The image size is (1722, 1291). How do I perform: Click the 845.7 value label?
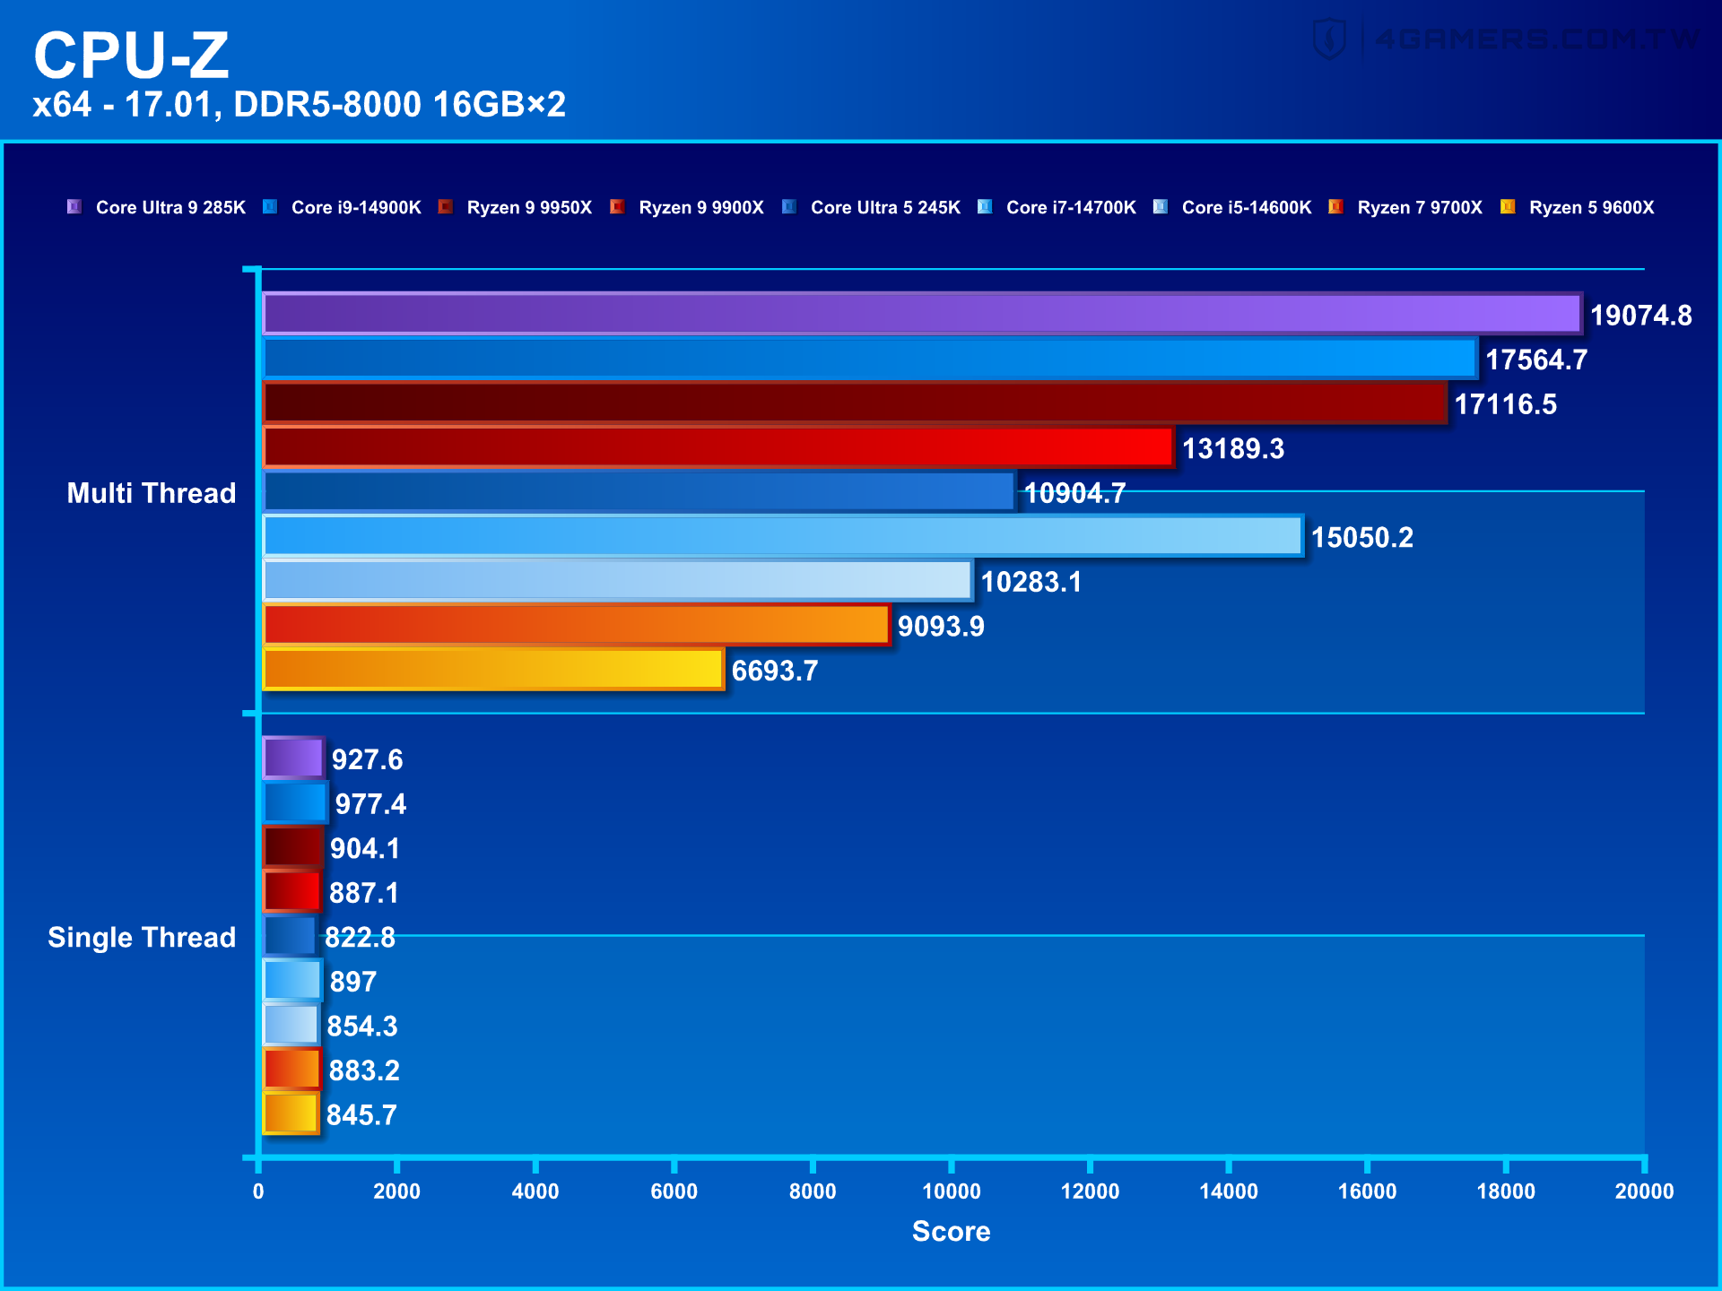pyautogui.click(x=361, y=1115)
